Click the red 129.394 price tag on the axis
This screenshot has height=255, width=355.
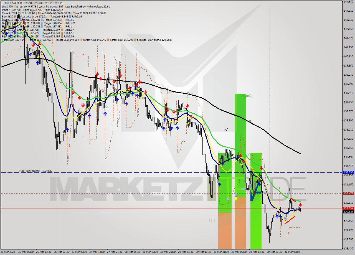tap(348, 208)
